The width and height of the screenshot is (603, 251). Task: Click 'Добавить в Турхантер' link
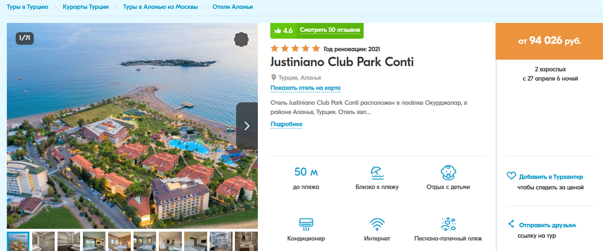tap(551, 177)
